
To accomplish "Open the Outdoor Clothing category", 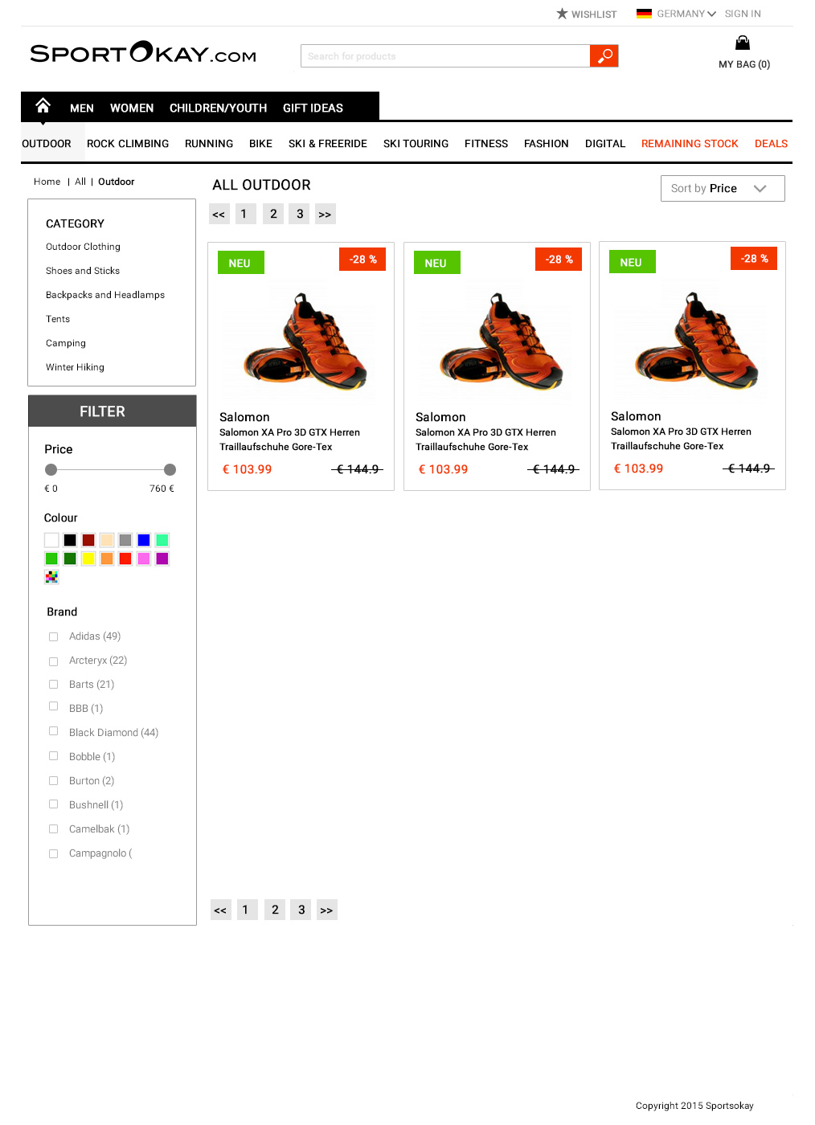I will pyautogui.click(x=83, y=247).
